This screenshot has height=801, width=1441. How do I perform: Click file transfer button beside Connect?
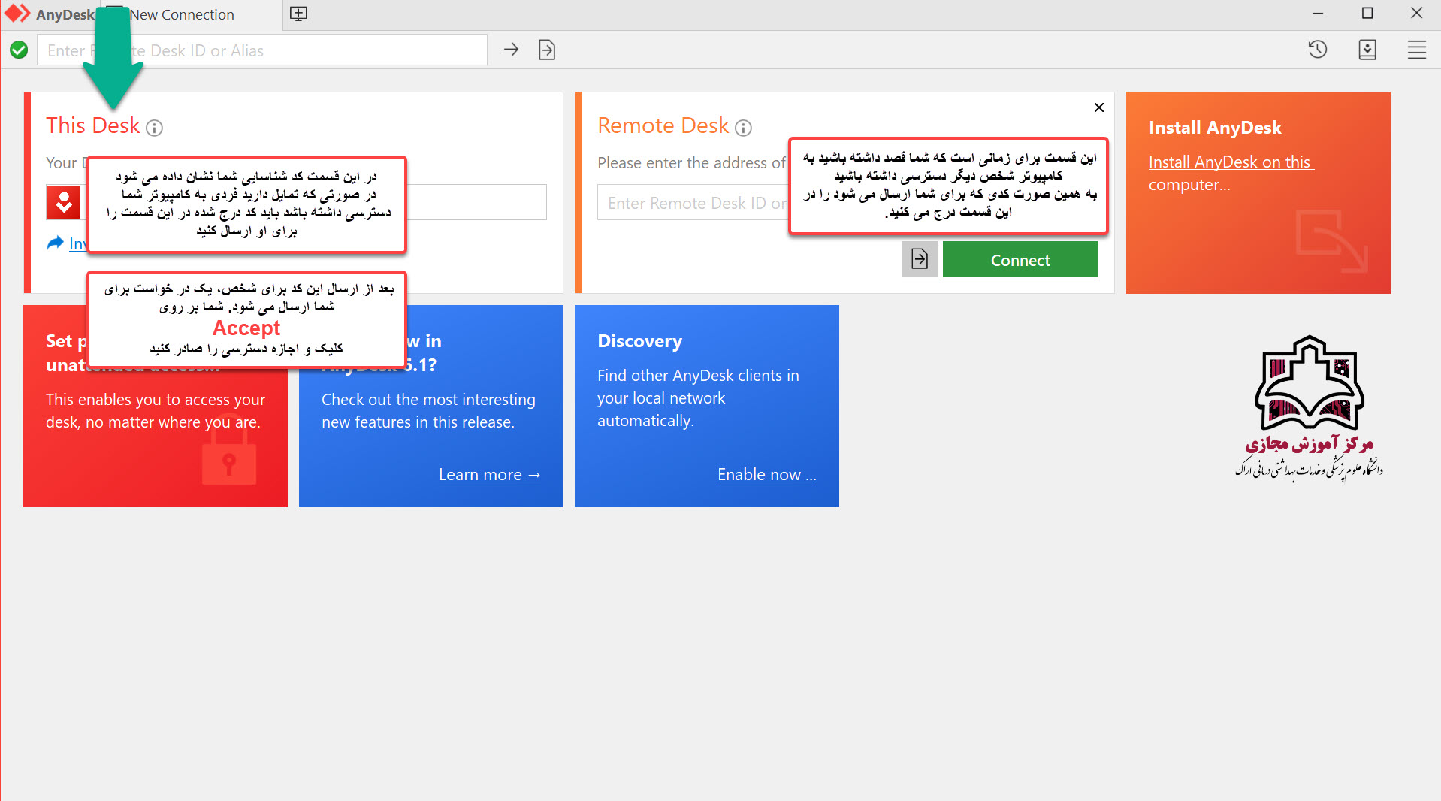coord(919,259)
